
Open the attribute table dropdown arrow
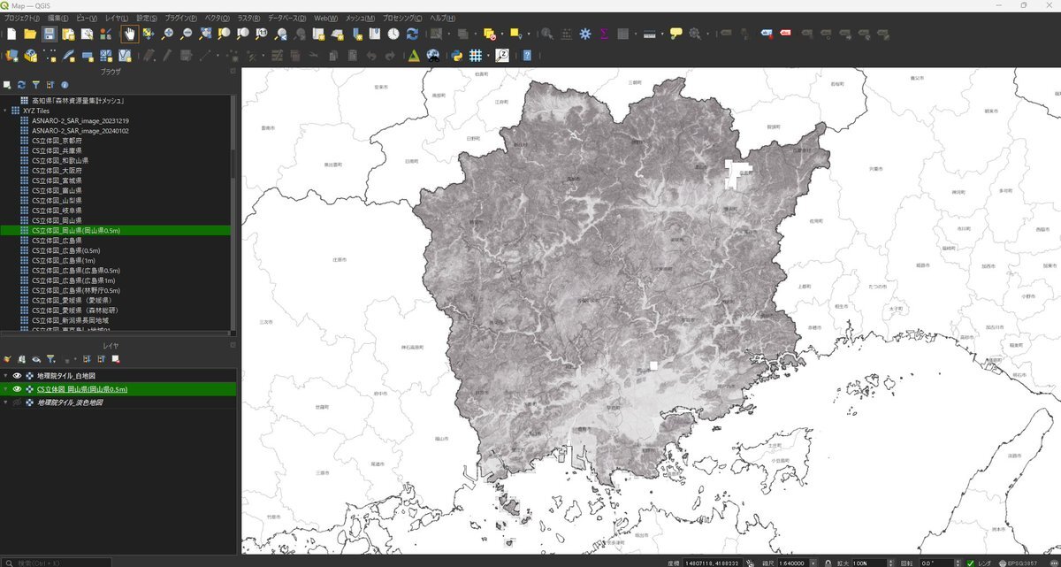pyautogui.click(x=636, y=34)
